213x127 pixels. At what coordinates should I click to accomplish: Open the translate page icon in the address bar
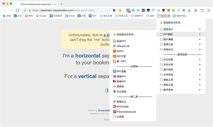tap(114, 10)
